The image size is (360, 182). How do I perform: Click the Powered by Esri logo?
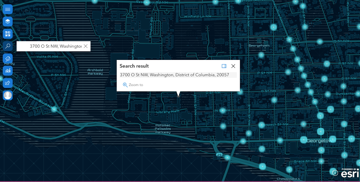coord(350,173)
